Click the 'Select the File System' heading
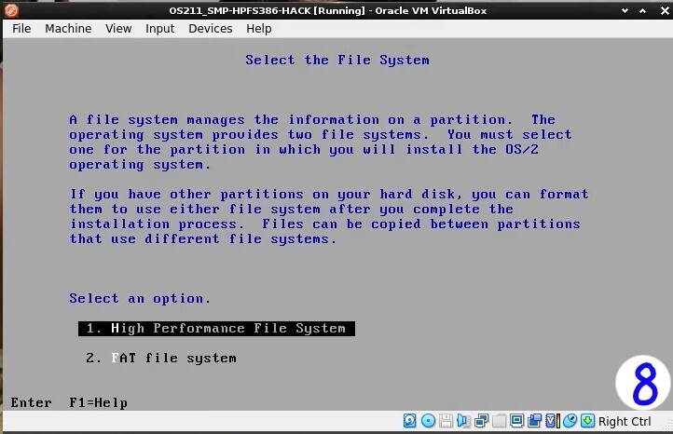673x434 pixels. (x=337, y=60)
